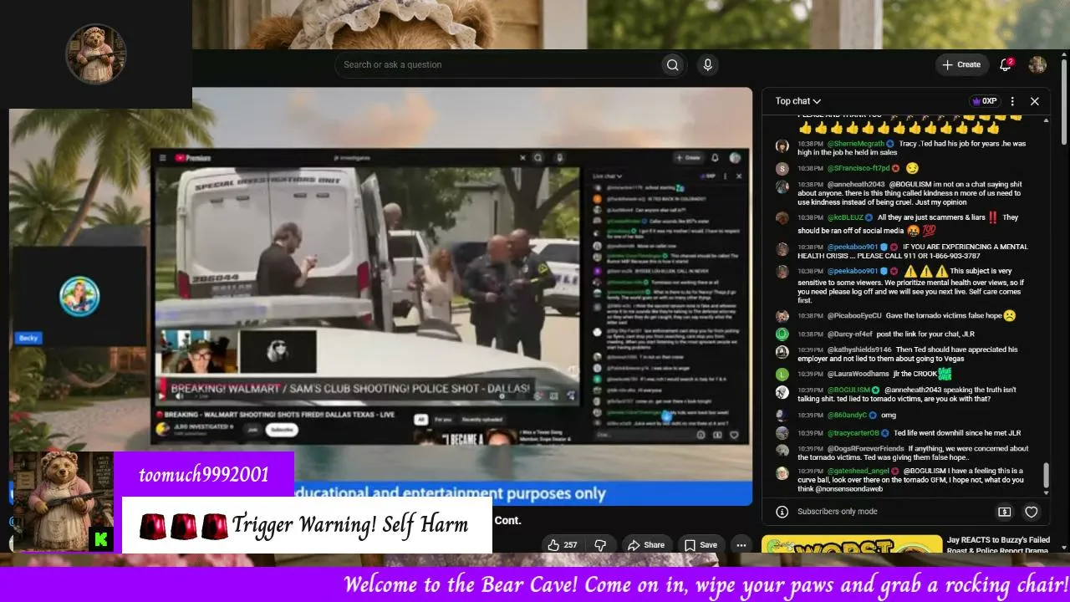Close the Top chat panel

1034,101
